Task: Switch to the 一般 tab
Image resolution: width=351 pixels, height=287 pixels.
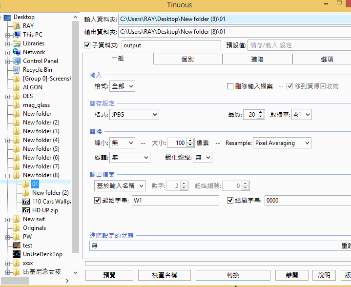Action: click(x=118, y=59)
